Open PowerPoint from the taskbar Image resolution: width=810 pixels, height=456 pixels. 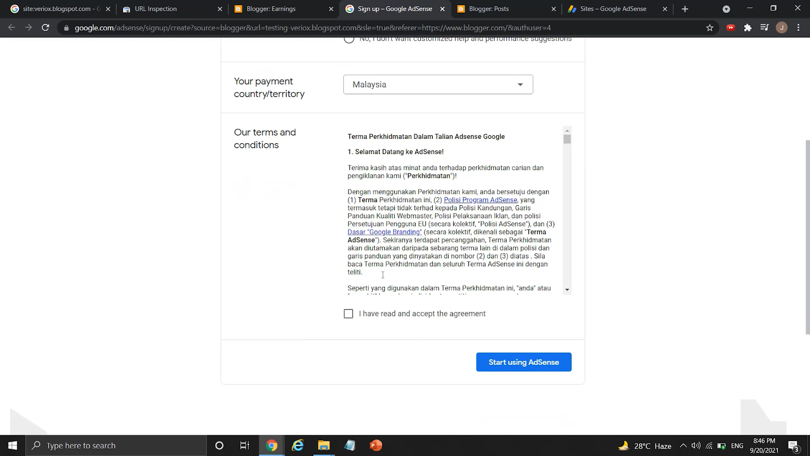(x=376, y=445)
